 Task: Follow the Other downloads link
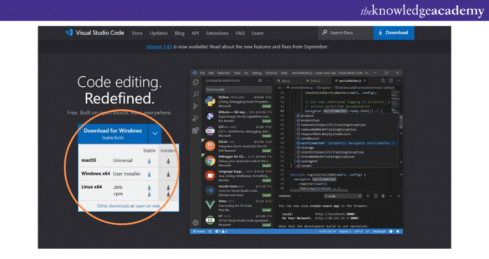(112, 205)
